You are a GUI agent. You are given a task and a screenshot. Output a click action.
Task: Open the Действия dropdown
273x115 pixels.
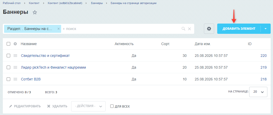tap(88, 106)
